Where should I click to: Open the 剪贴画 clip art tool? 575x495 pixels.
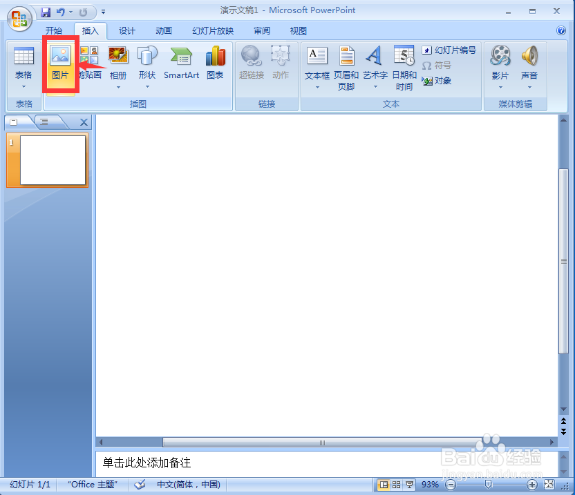pos(89,62)
